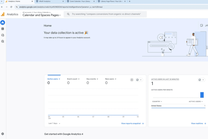Click the United States country row
208x139 pixels.
tap(178, 106)
